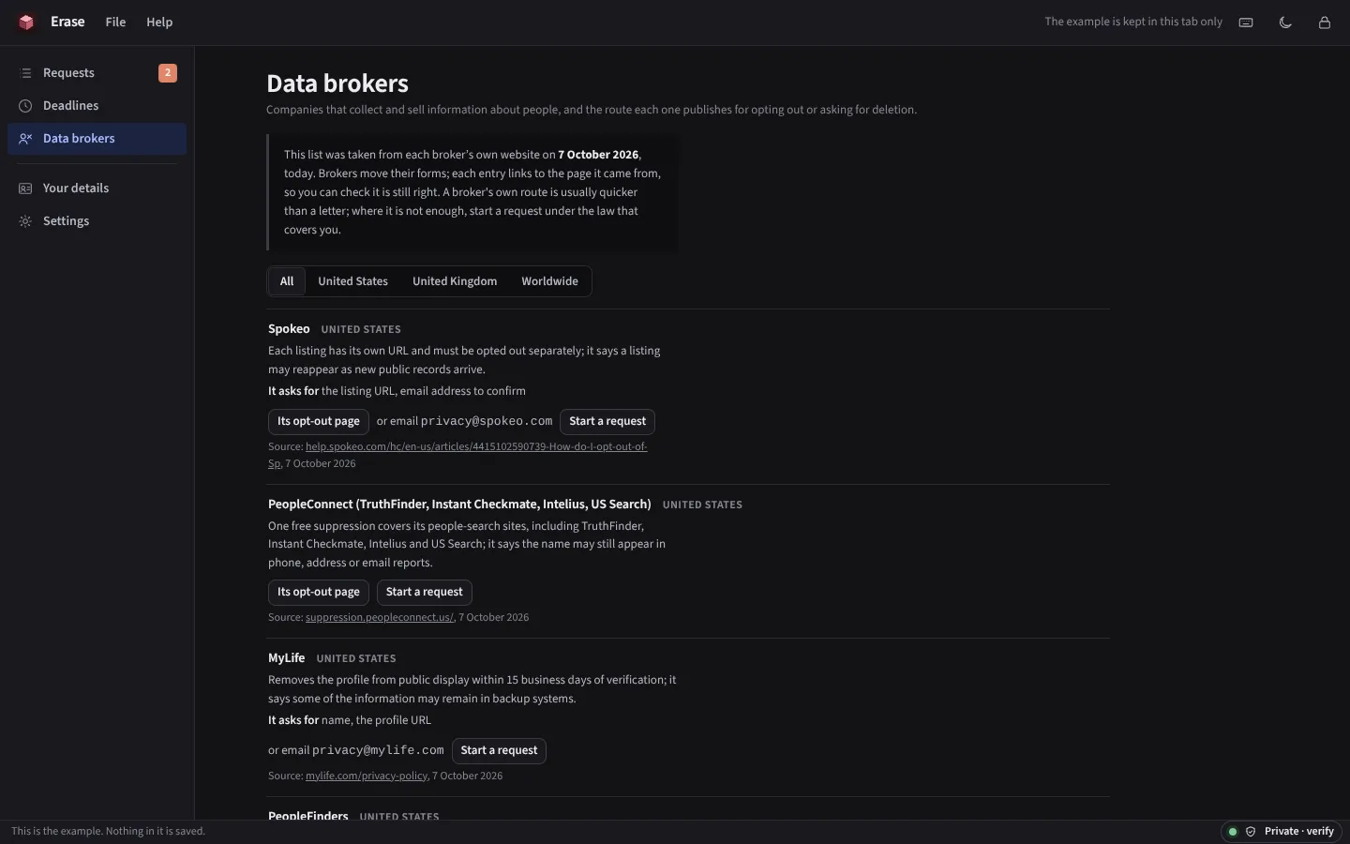Screen dimensions: 1350x844
Task: Click the MyLife broker name
Action: [x=286, y=658]
